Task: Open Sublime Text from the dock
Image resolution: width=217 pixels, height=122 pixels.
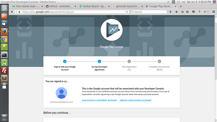Action: point(4,78)
